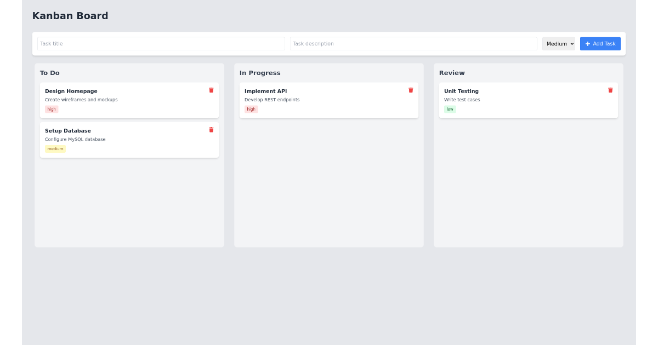Click the Add Task button

click(x=600, y=44)
